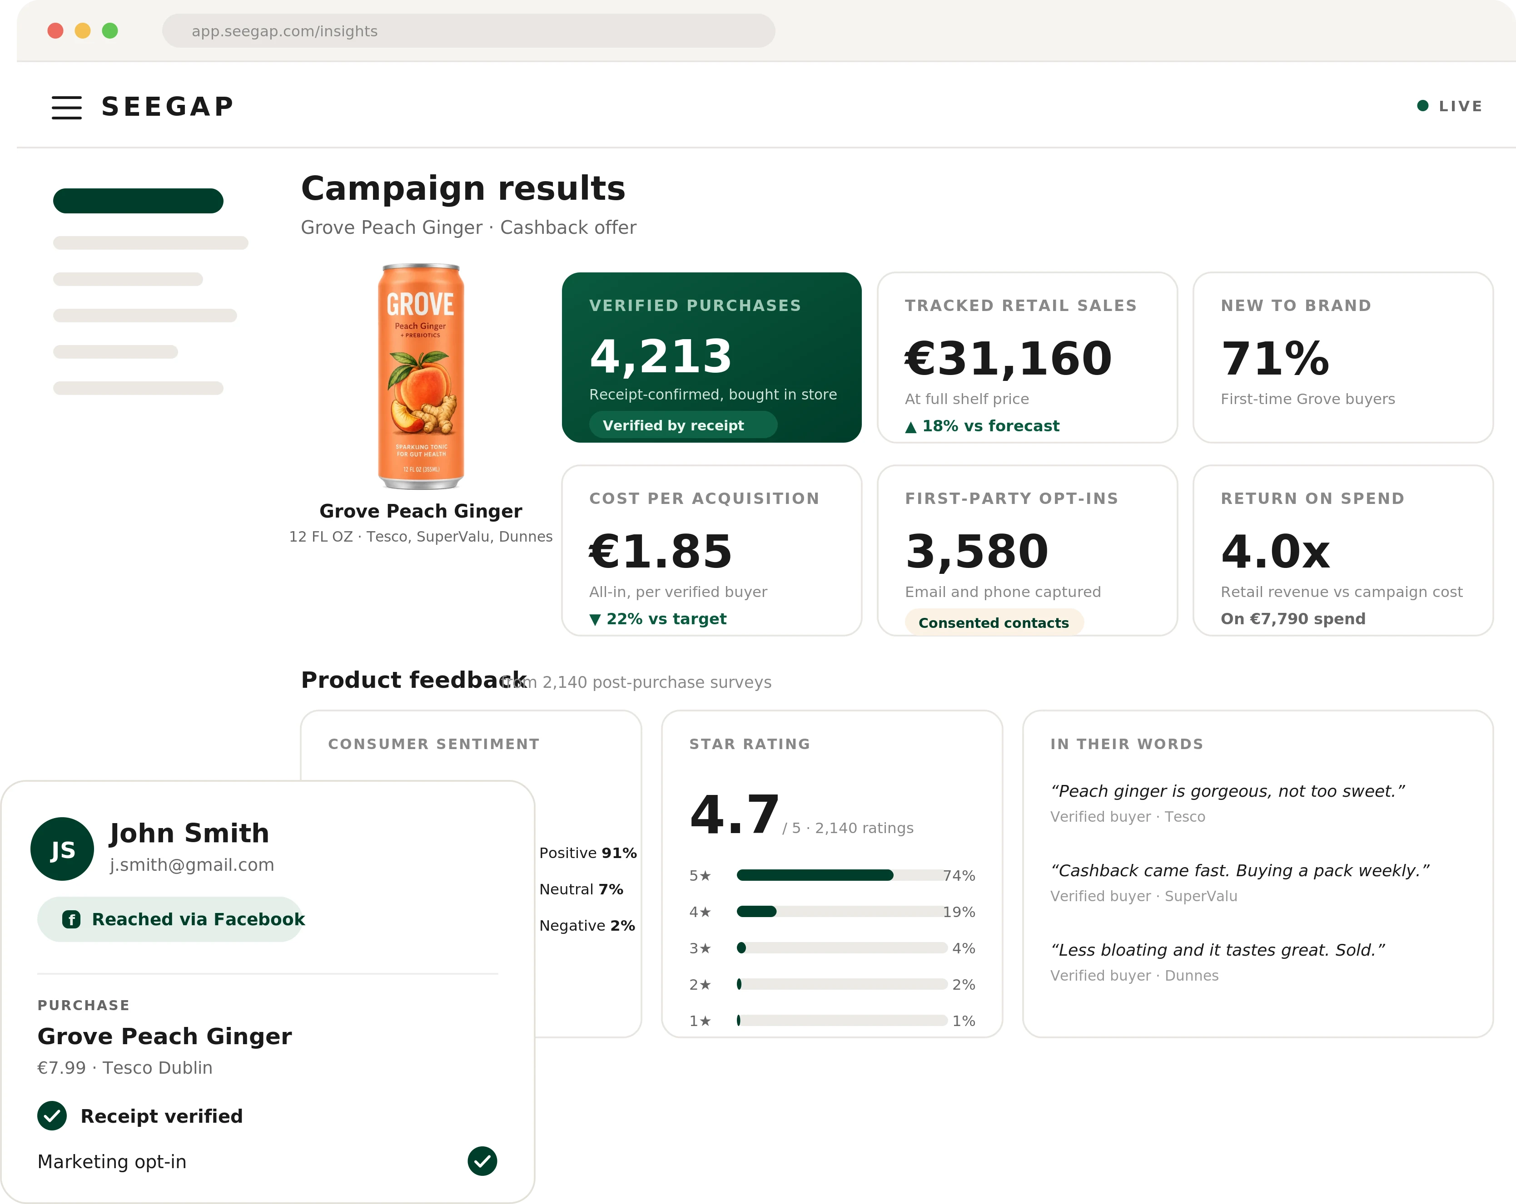Toggle the Marketing opt-in checkmark
Screen dimensions: 1516x1204
482,1161
